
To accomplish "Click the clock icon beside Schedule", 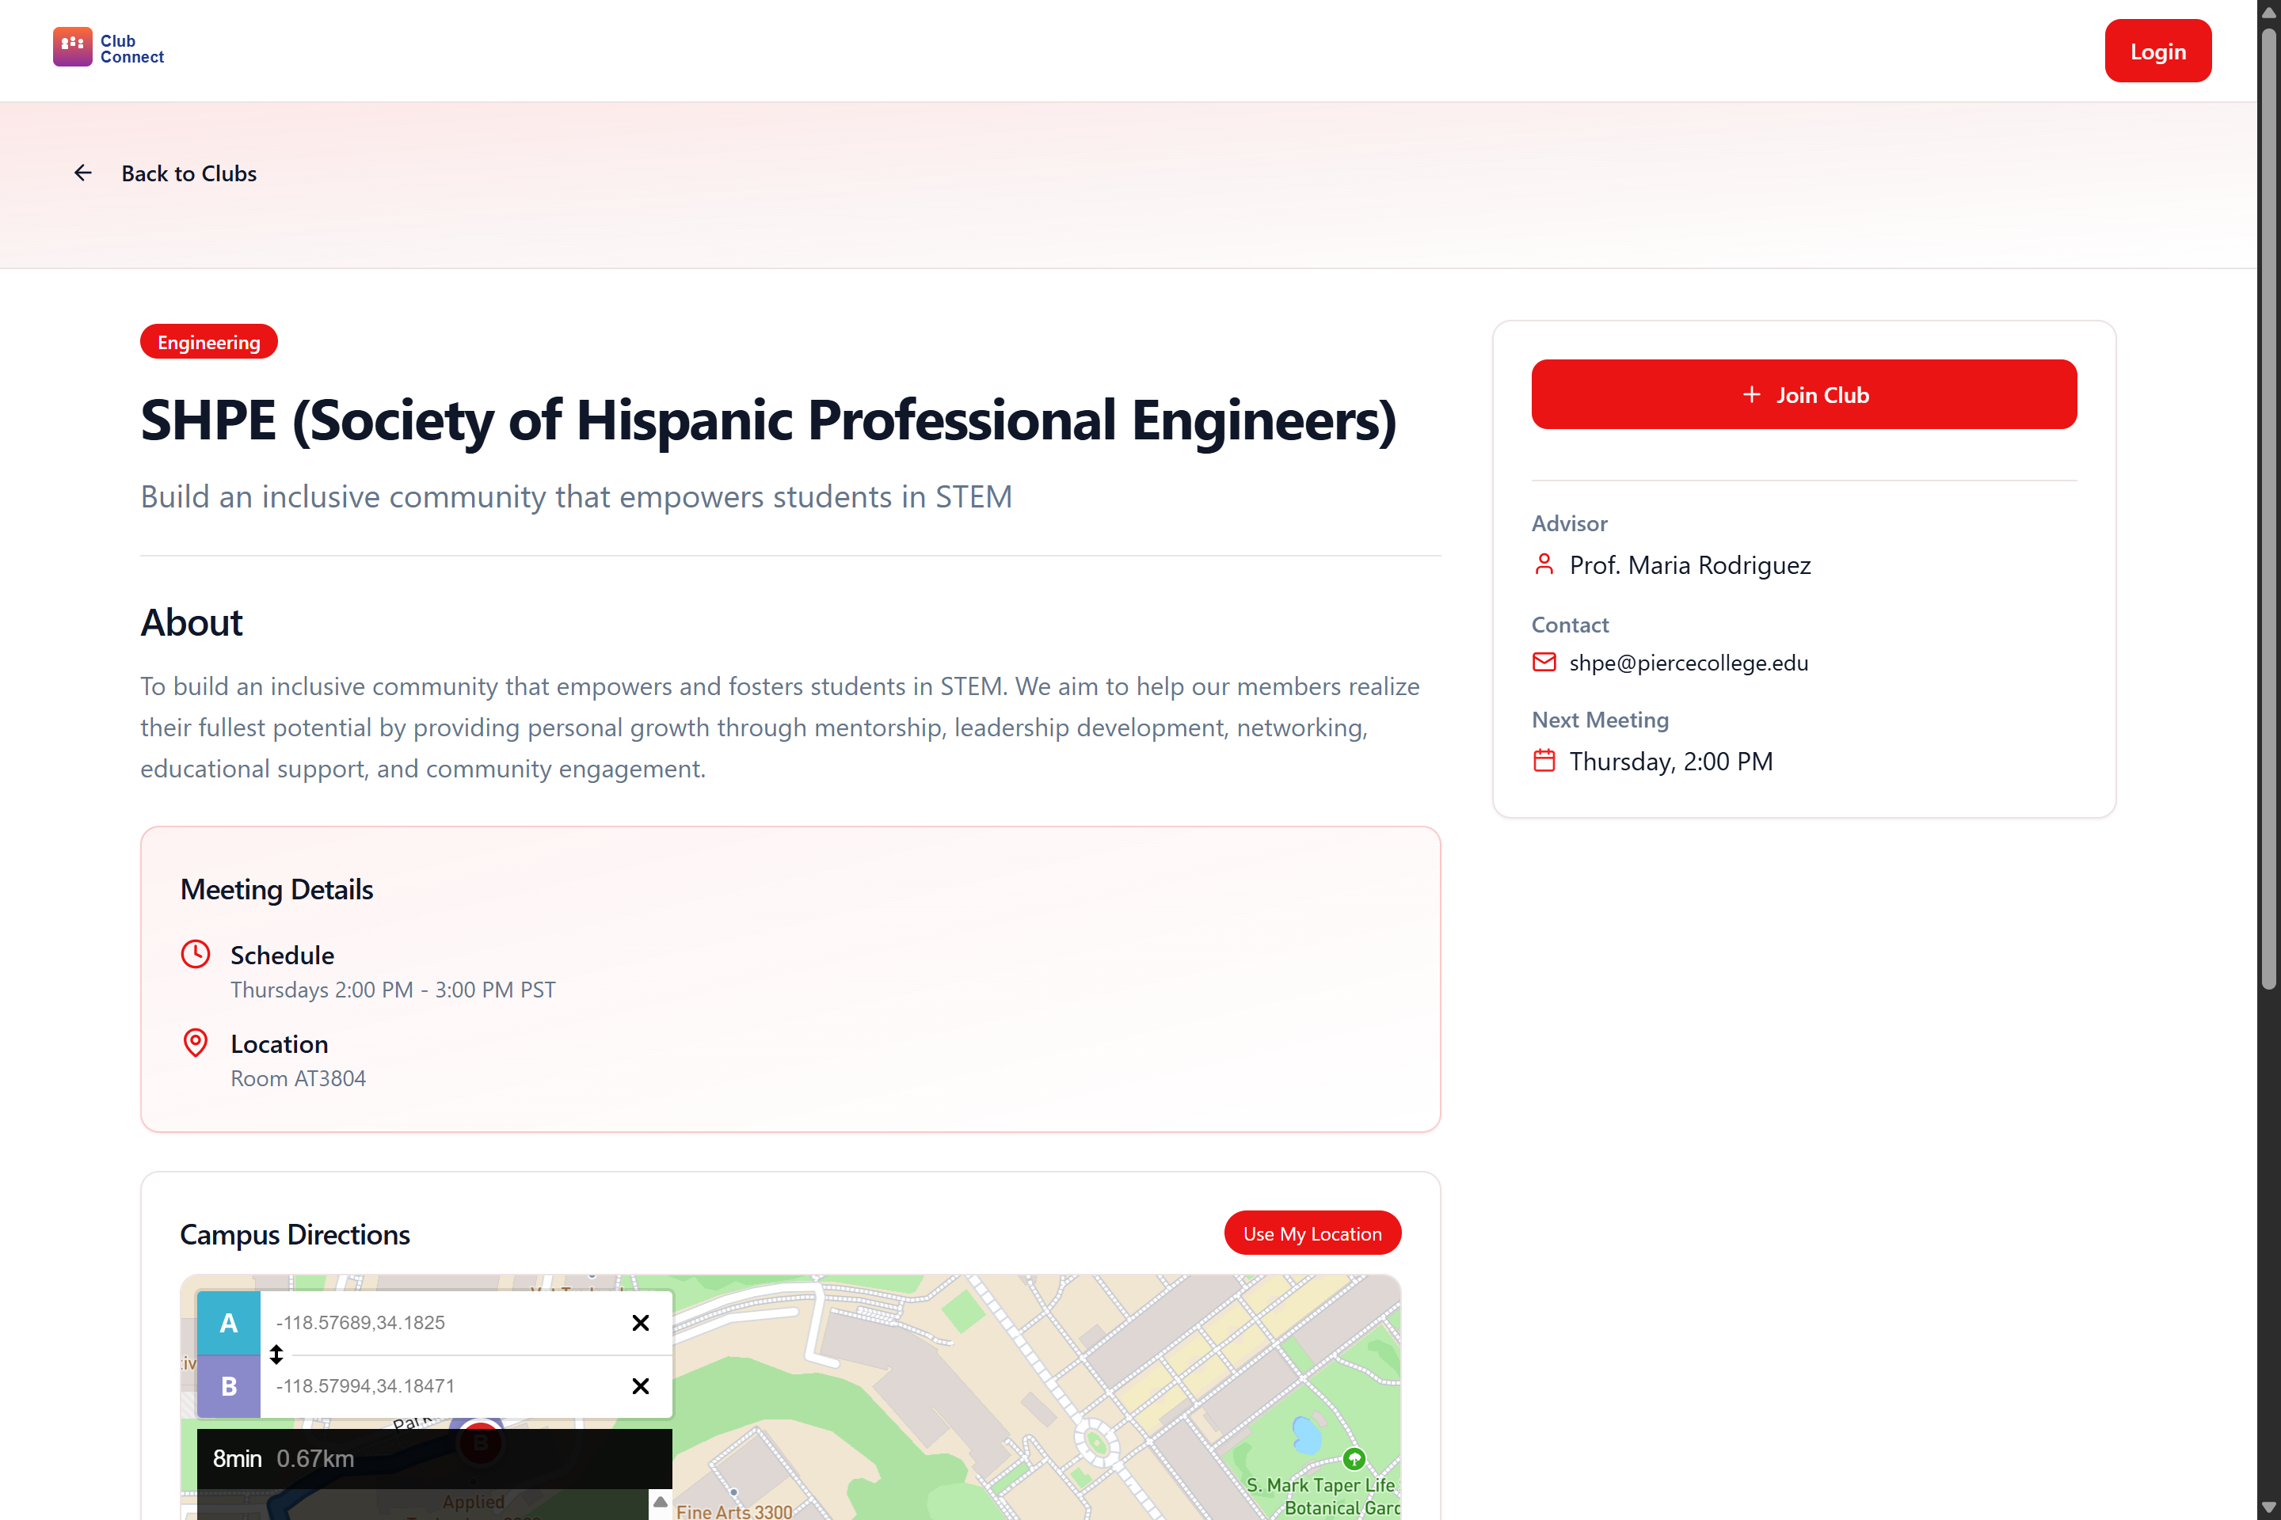I will pyautogui.click(x=196, y=954).
